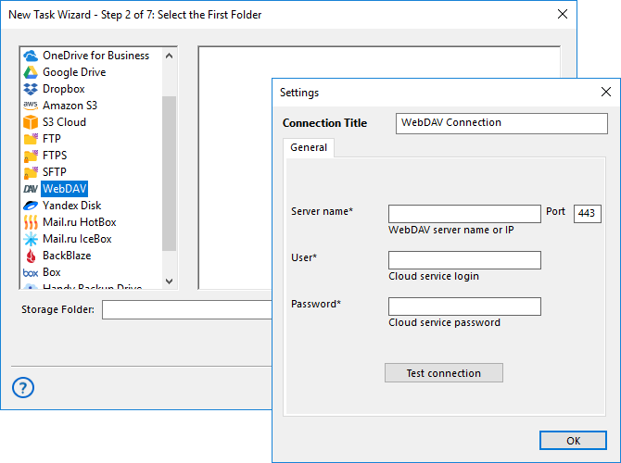The image size is (621, 463).
Task: Click the Connection Title field
Action: pos(501,123)
